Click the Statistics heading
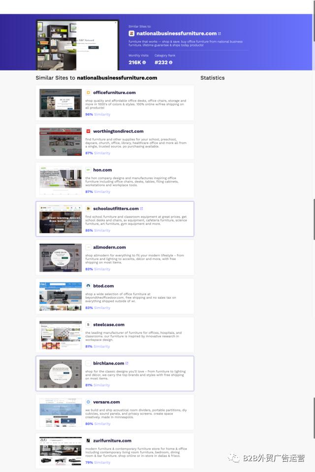The image size is (315, 472). (x=213, y=78)
